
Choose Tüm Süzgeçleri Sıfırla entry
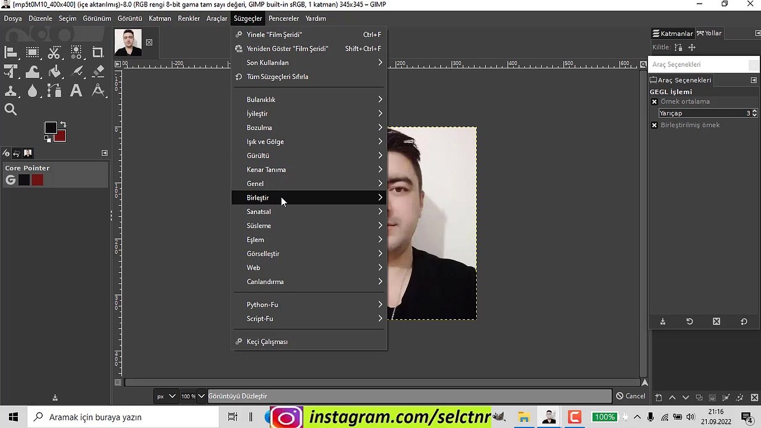tap(309, 77)
